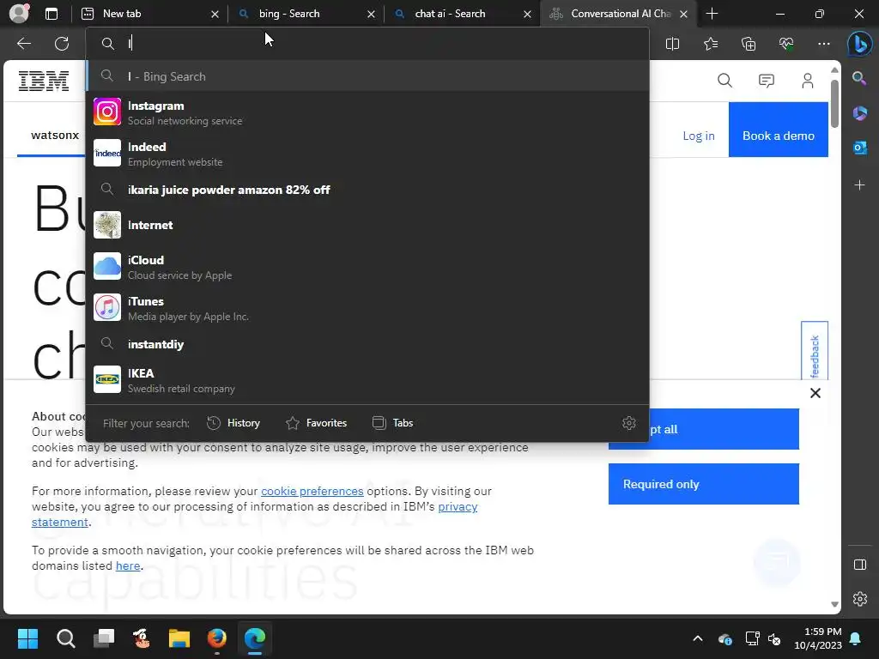Image resolution: width=879 pixels, height=659 pixels.
Task: Open the IBM chat icon in header
Action: pos(767,81)
